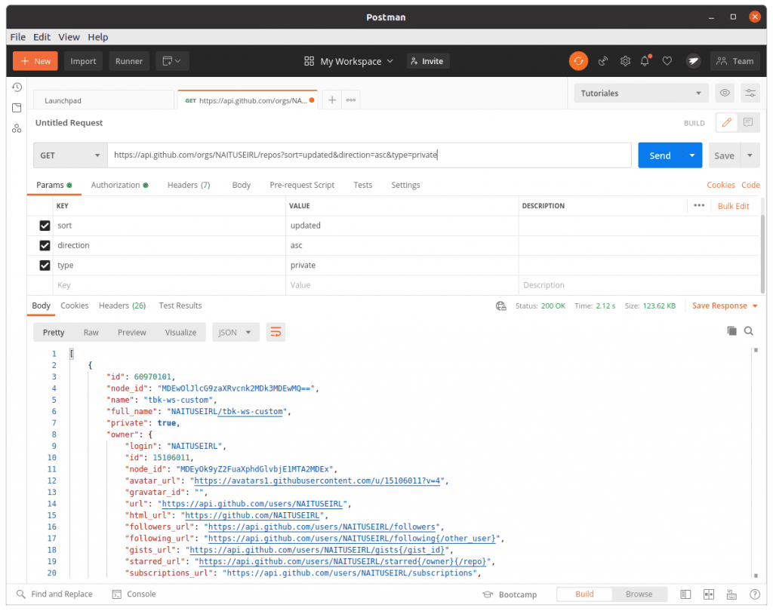Screen dimensions: 773x611
Task: Switch to the Pre-request Script tab
Action: point(302,185)
